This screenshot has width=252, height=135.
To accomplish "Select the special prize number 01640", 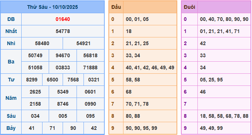I will click(63, 19).
